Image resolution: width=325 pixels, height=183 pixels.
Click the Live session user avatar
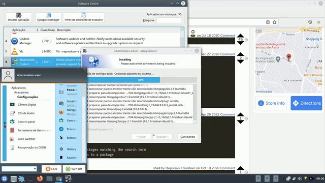[x=8, y=75]
